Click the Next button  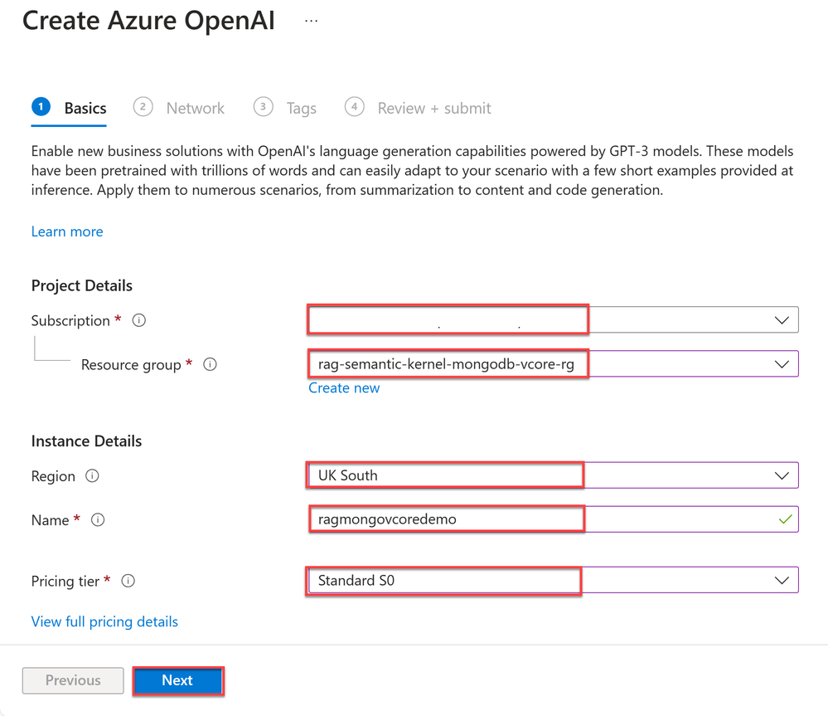(x=178, y=680)
